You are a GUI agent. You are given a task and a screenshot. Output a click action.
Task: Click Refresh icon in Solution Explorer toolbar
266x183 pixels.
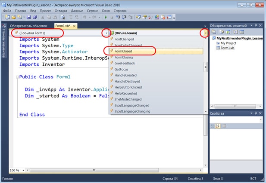pyautogui.click(x=228, y=32)
